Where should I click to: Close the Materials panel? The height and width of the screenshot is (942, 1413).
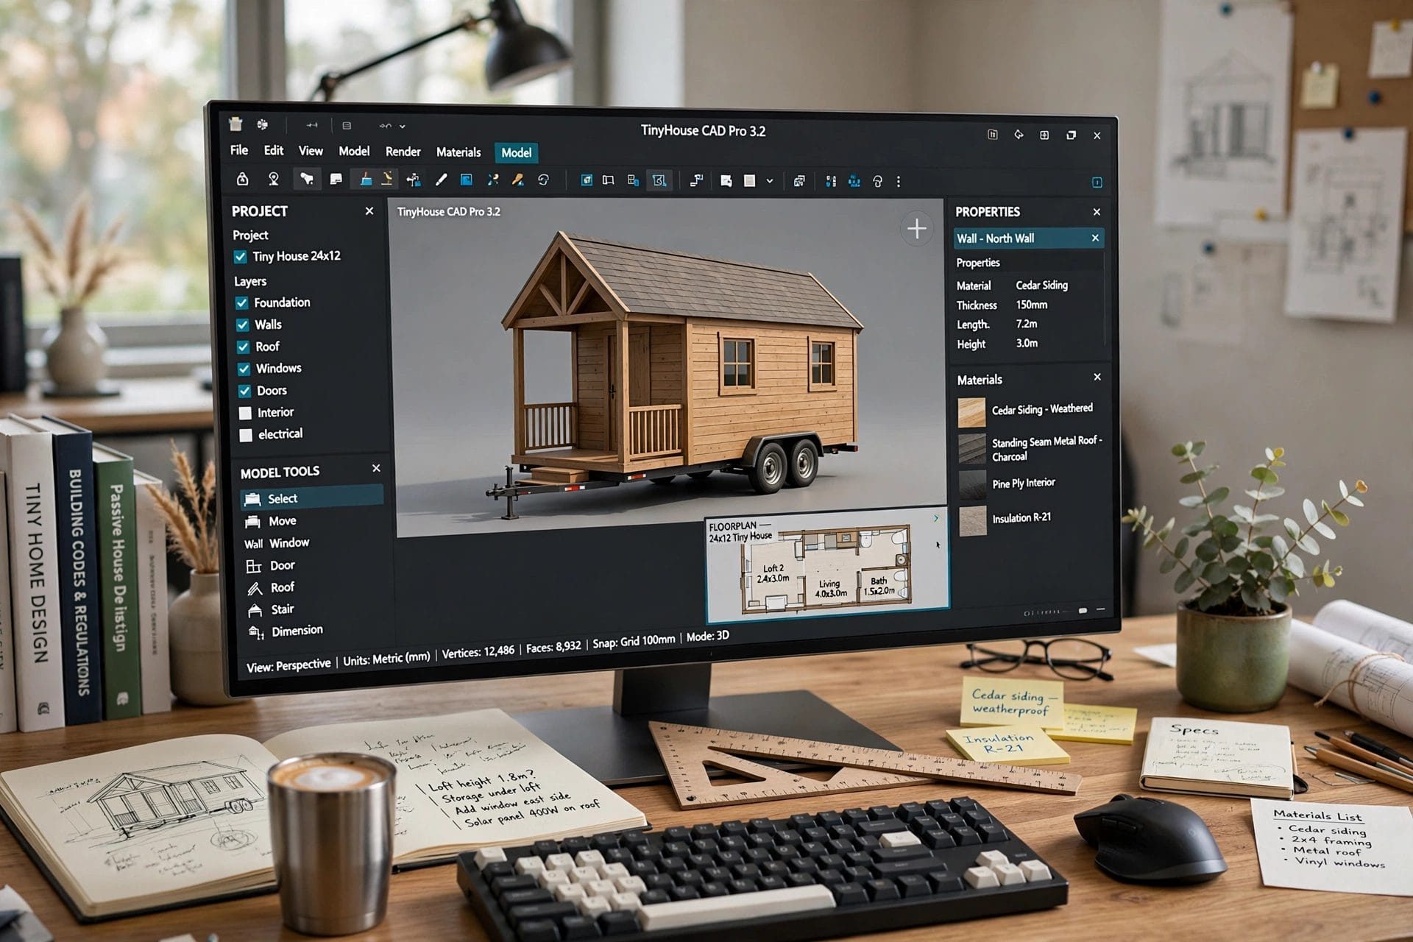coord(1097,377)
